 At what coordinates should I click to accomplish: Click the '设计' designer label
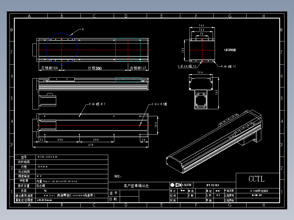(x=173, y=191)
